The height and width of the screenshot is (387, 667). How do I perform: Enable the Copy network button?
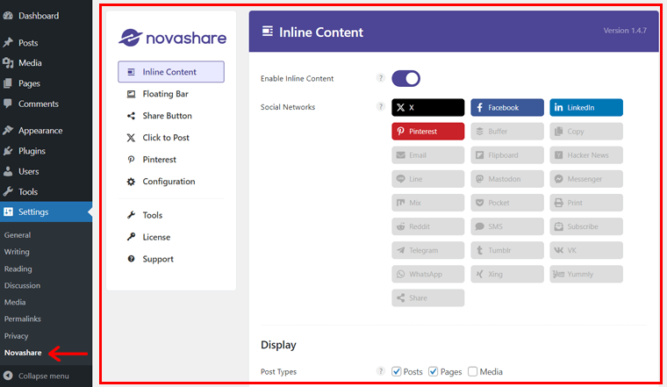click(586, 132)
